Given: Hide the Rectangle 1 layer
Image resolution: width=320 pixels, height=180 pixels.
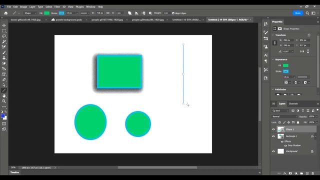Looking at the screenshot, I should pos(273,136).
